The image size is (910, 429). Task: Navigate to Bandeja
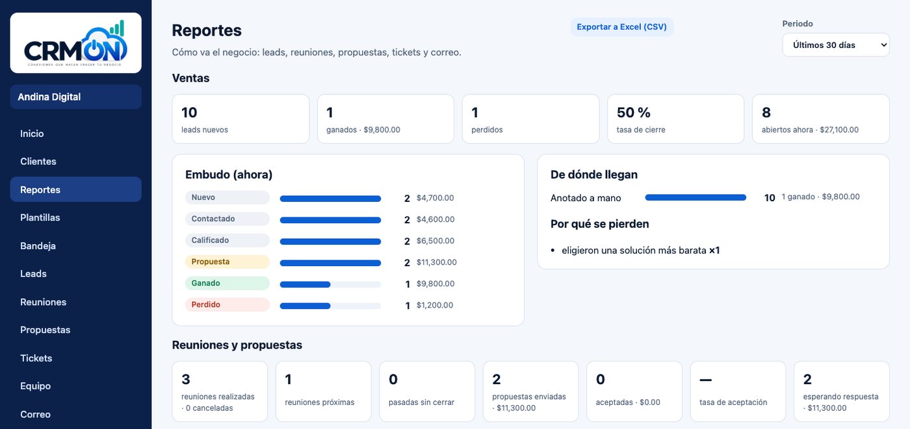[75, 246]
